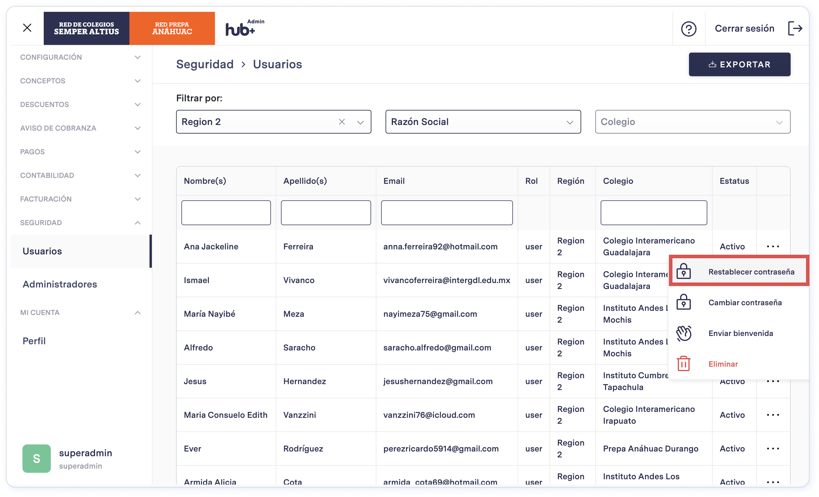Select email perezricardo5914@gmail.com
Viewport: 819px width, 497px height.
point(441,449)
